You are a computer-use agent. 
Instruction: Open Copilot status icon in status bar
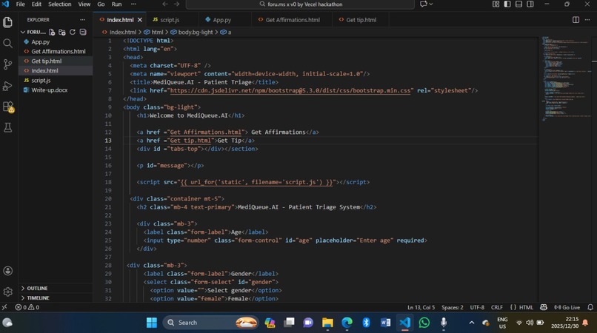coord(544,308)
